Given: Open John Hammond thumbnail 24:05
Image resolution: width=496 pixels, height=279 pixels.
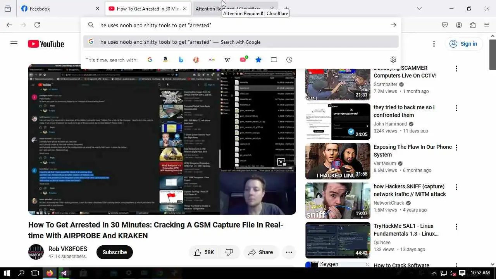Looking at the screenshot, I should click(x=338, y=122).
